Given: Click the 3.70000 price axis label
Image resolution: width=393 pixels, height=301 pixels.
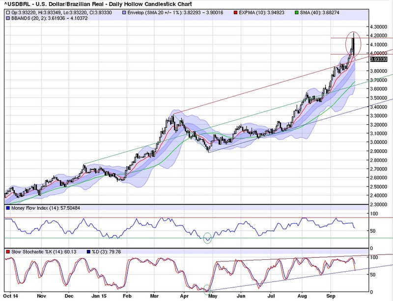Looking at the screenshot, I should click(378, 80).
